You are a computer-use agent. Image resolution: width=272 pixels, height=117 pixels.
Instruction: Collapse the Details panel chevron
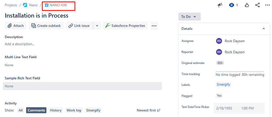(264, 29)
